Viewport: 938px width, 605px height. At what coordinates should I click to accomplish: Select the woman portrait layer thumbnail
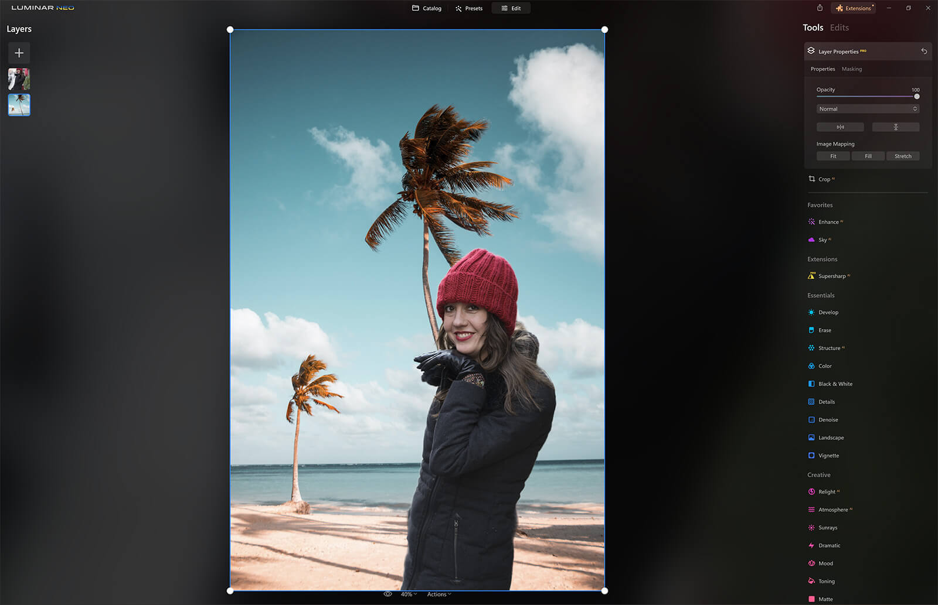click(19, 79)
